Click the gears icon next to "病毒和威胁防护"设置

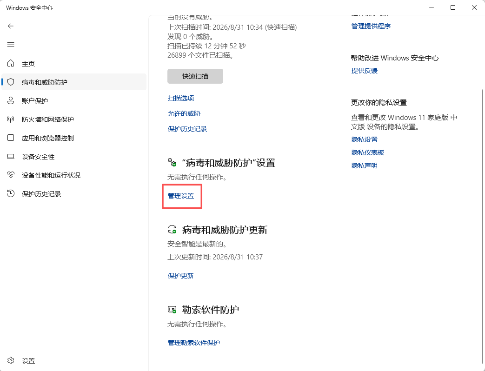point(172,162)
